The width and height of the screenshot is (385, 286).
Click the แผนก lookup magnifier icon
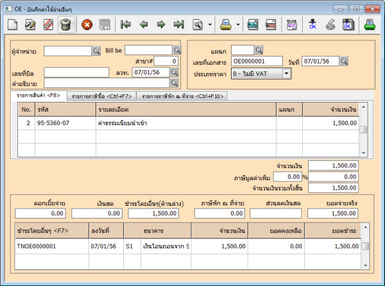pyautogui.click(x=259, y=50)
